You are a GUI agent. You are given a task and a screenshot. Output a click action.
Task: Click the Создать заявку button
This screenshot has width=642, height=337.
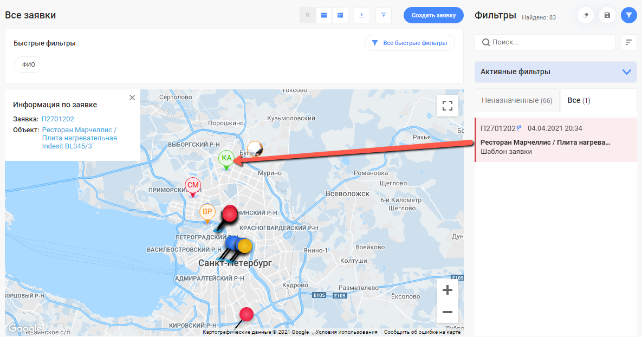tap(433, 15)
